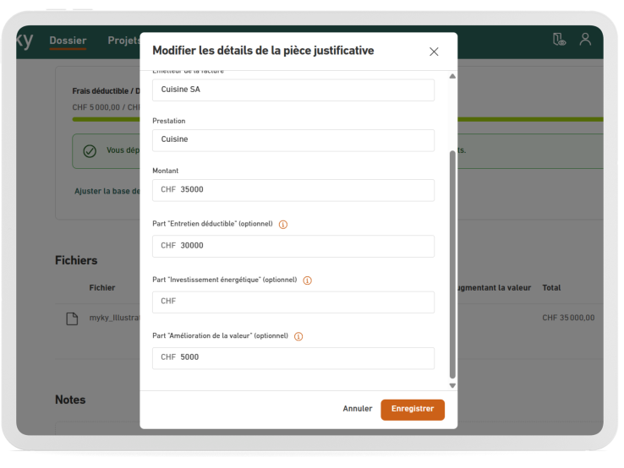Click the green checkmark icon in banner
Screen dimensions: 624x468
(90, 150)
